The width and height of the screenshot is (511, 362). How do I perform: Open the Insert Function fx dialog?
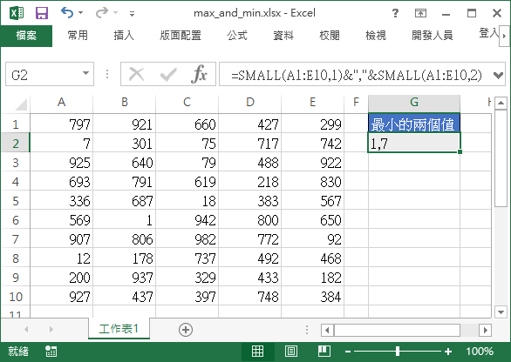click(x=199, y=74)
